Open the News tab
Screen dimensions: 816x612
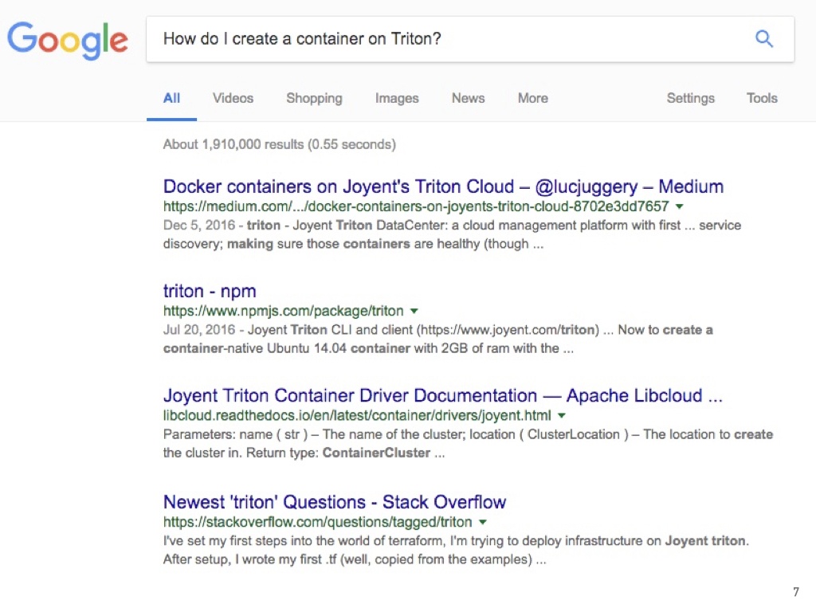coord(469,98)
